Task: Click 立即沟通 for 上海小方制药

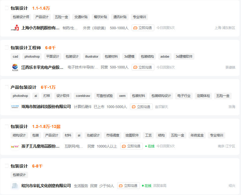Action: pos(143,28)
